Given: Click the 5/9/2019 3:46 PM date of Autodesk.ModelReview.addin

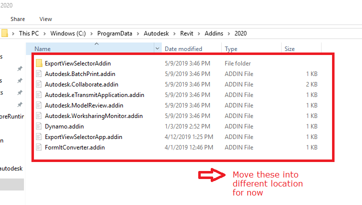Looking at the screenshot, I should tap(187, 105).
